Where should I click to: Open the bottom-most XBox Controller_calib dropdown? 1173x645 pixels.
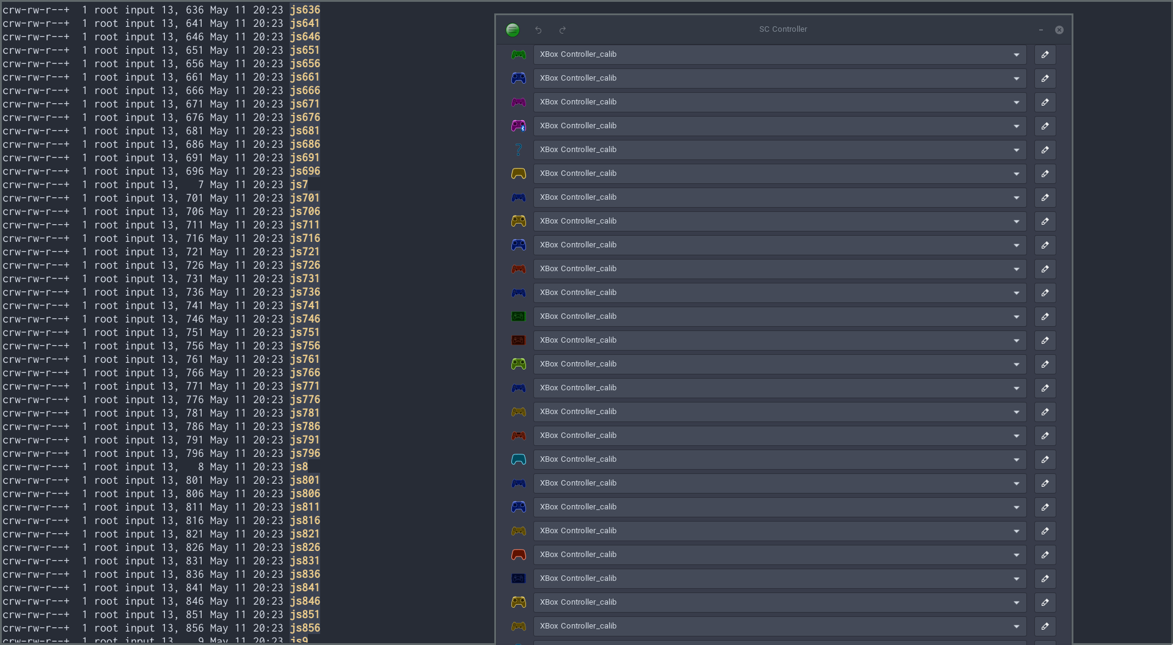pyautogui.click(x=1016, y=626)
